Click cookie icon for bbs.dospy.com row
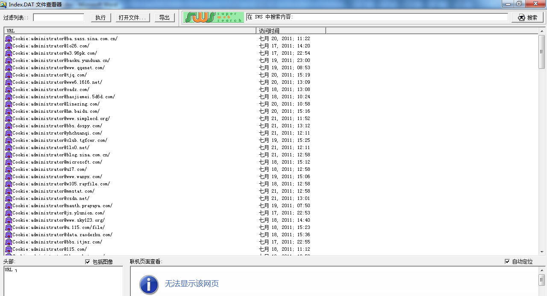 tap(9, 126)
